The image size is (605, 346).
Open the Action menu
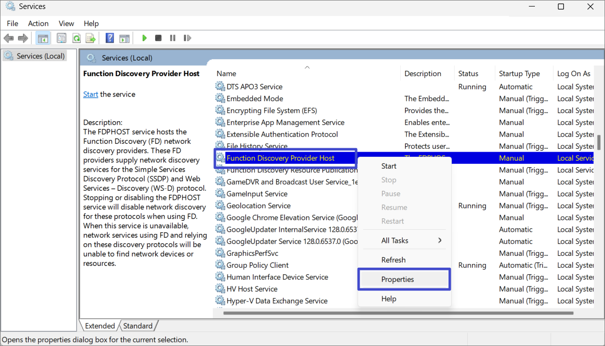38,24
